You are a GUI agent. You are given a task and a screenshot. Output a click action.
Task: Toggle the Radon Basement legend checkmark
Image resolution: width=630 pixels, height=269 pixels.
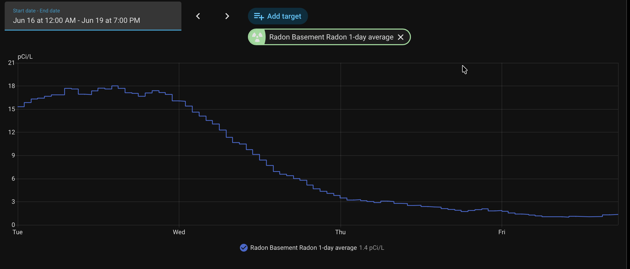(x=244, y=248)
